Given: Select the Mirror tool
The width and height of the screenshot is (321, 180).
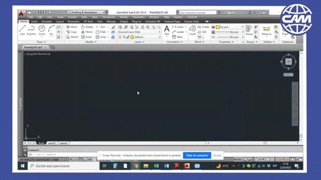Looking at the screenshot, I should tap(87, 32).
